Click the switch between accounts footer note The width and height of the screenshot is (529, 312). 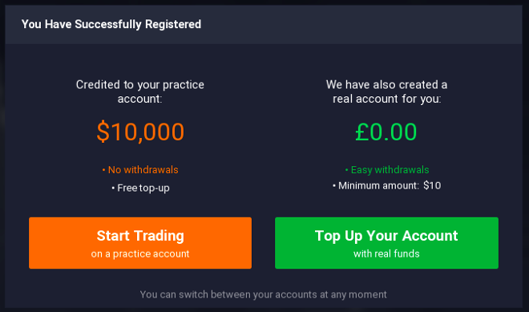263,294
